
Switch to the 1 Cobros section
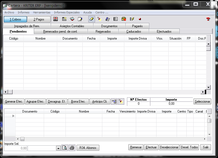pos(15,19)
